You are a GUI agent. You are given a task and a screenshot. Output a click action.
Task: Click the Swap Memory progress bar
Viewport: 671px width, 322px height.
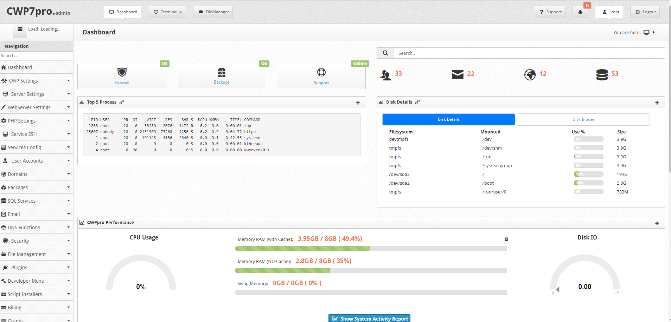pos(371,293)
